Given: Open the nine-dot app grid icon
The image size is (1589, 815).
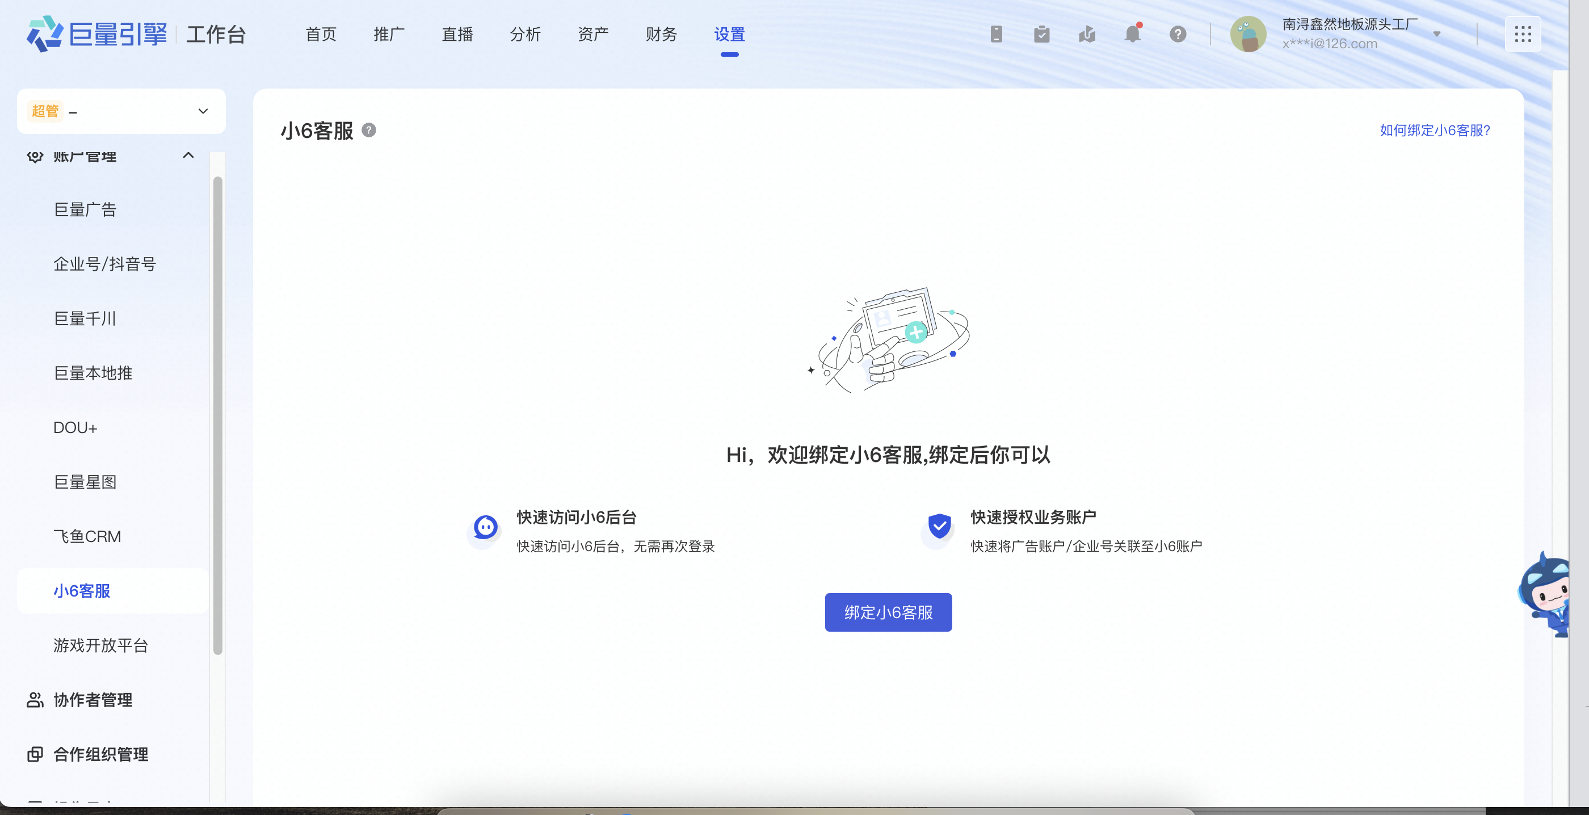Looking at the screenshot, I should [1523, 34].
